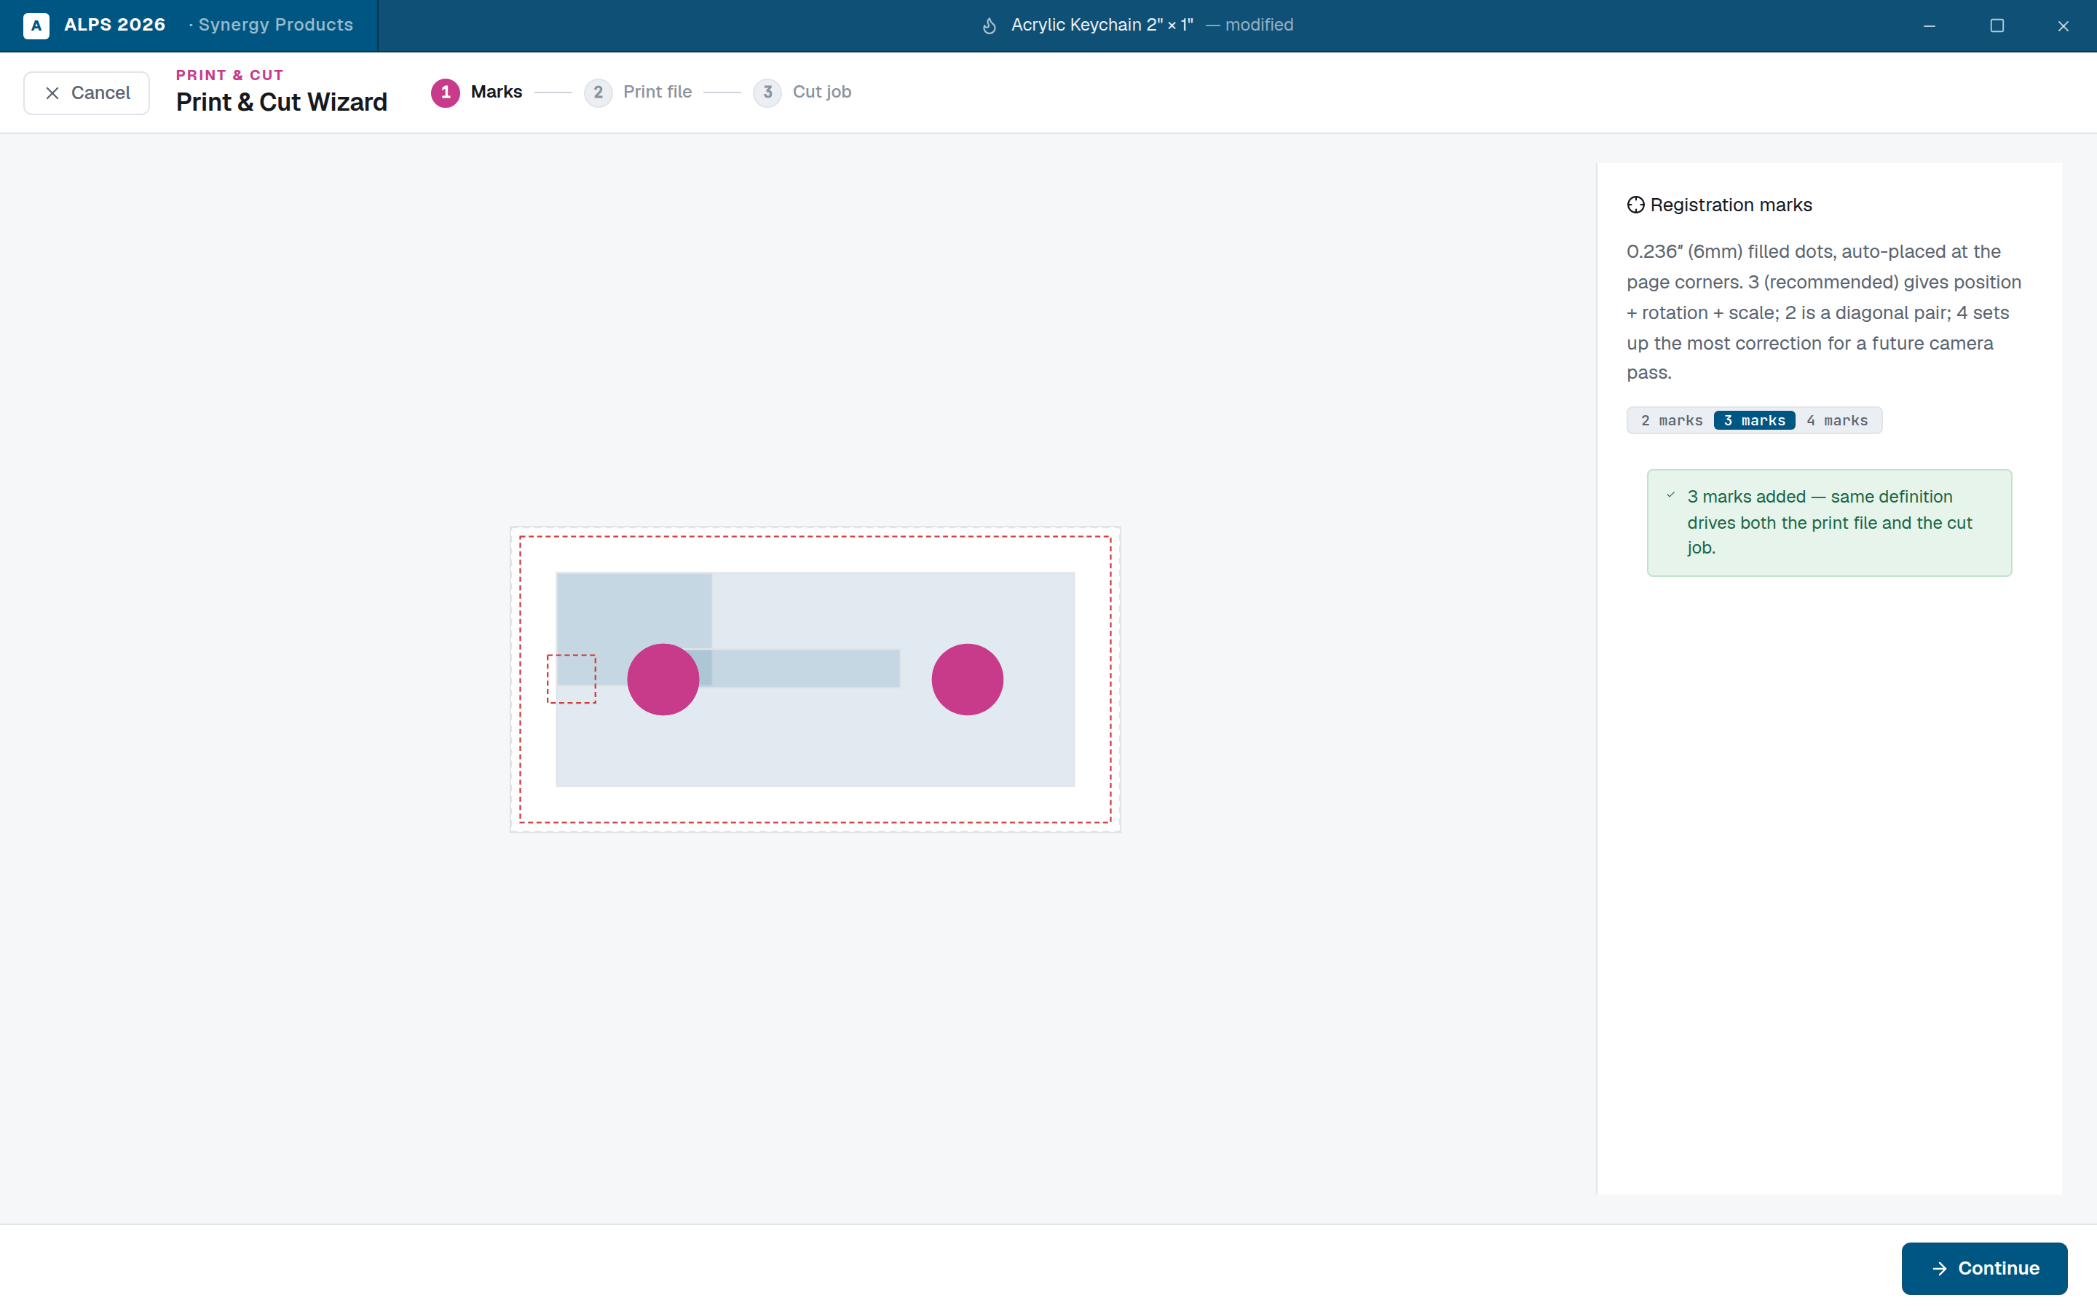Maximize the ALPS window
This screenshot has width=2097, height=1311.
1997,26
